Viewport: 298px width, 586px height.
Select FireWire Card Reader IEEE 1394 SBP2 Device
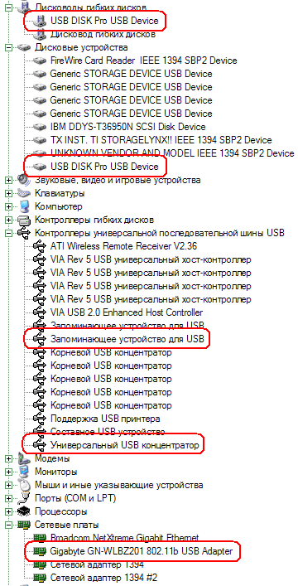point(143,61)
